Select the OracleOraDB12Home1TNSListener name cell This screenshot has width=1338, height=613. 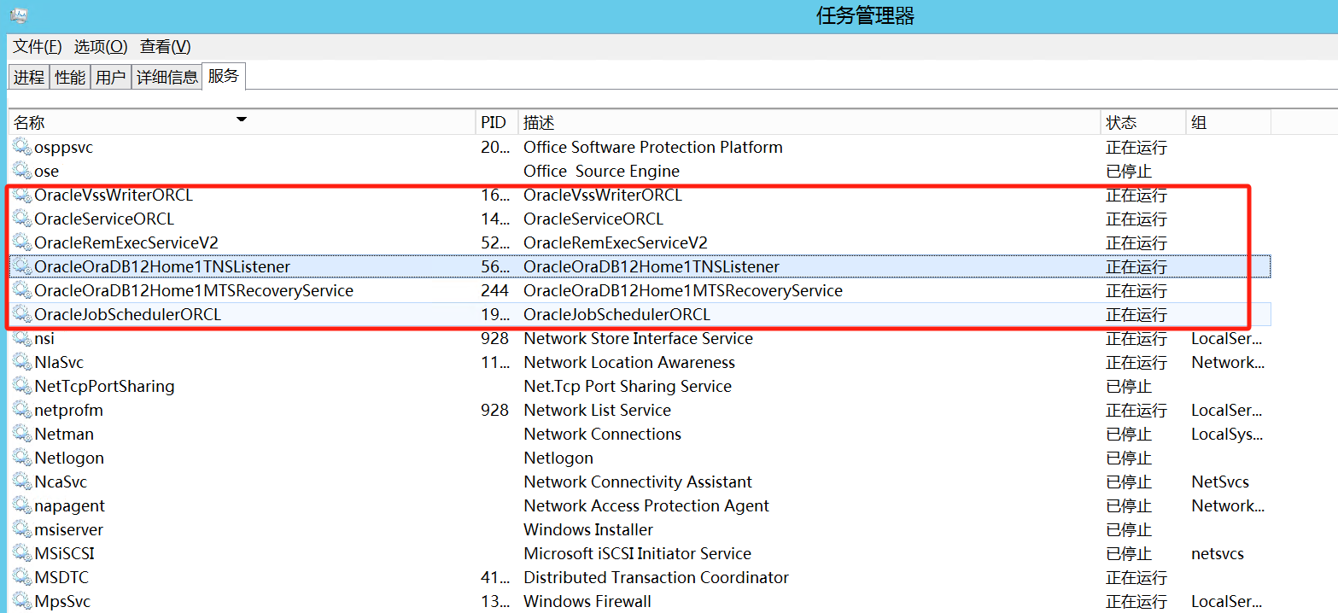point(162,266)
